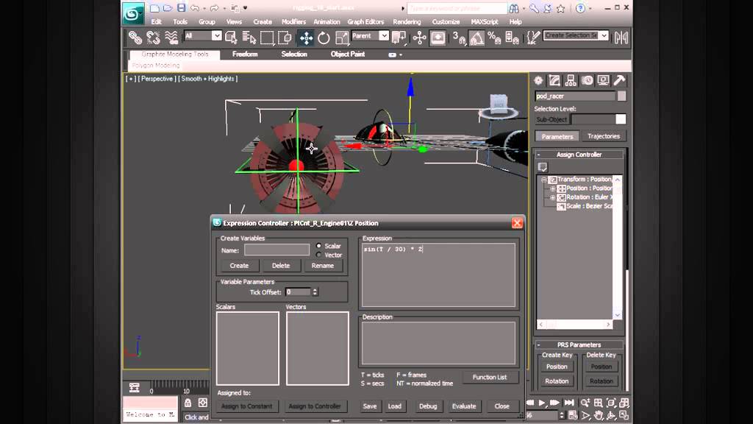Screen dimensions: 753x424
Task: Toggle Percent Snap
Action: click(494, 37)
